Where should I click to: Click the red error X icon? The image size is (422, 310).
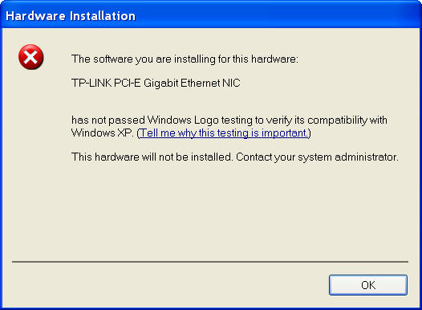pyautogui.click(x=31, y=57)
